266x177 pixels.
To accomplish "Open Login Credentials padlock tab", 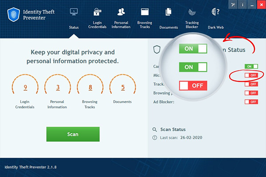I will [97, 18].
